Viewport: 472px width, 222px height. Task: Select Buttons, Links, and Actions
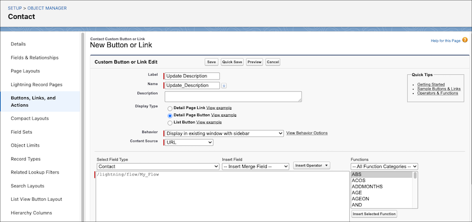coord(40,101)
